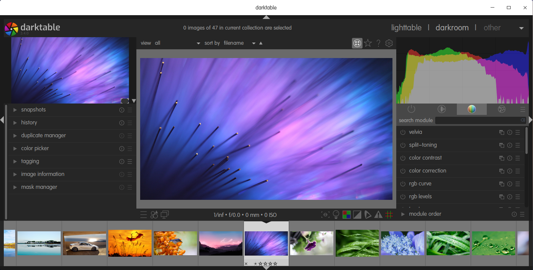Click the star overlay icon in top toolbar

point(368,43)
